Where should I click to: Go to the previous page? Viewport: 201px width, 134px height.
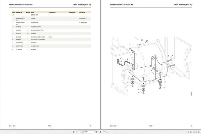point(77,132)
